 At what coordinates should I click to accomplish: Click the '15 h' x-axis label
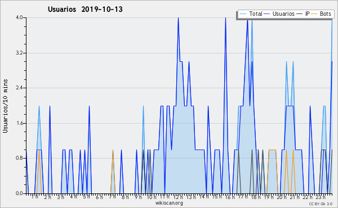pyautogui.click(x=217, y=197)
